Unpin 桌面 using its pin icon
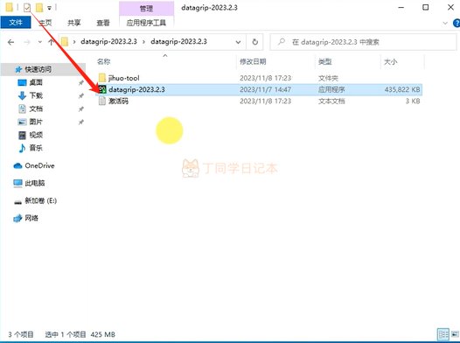 coord(81,83)
